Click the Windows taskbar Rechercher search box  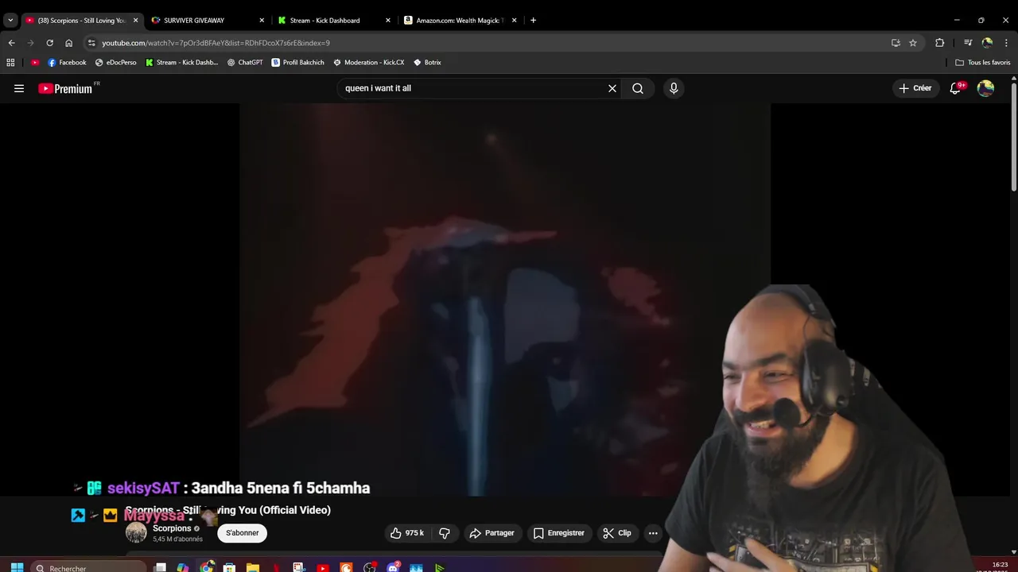tap(89, 568)
